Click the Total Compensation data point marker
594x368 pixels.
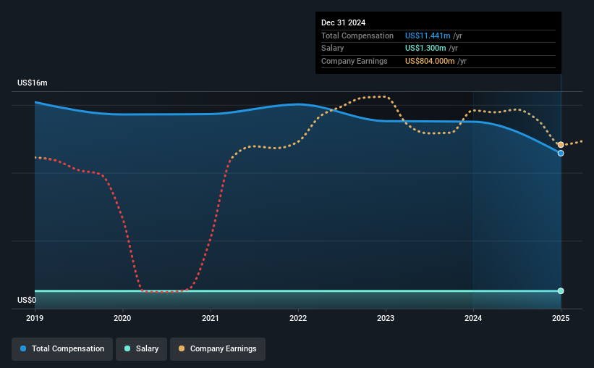[561, 154]
